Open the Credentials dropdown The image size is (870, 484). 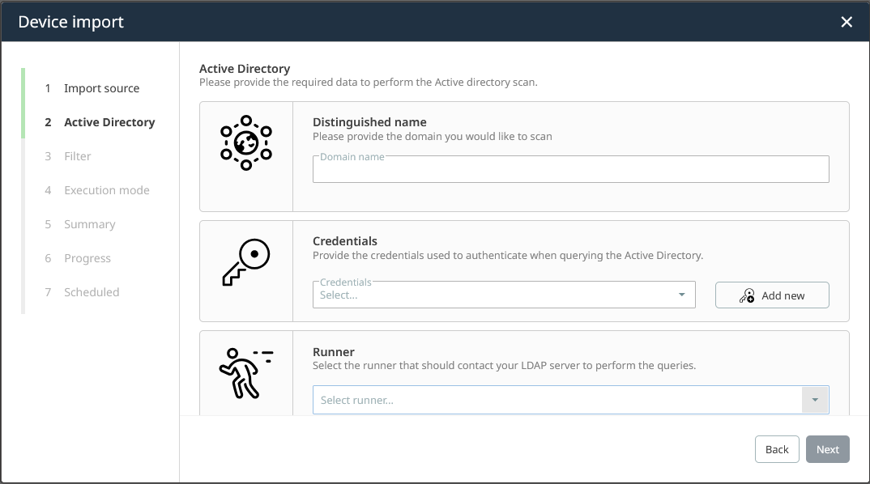point(503,295)
